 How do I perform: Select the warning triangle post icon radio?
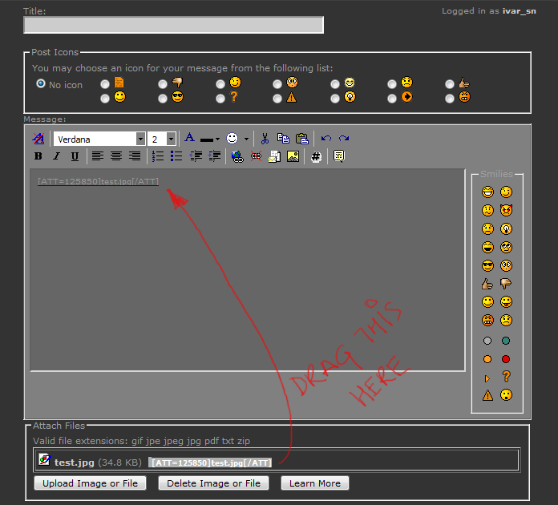click(277, 99)
